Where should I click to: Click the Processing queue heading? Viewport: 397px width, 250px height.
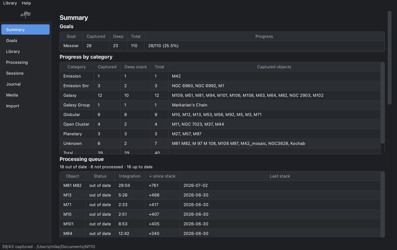click(x=82, y=159)
